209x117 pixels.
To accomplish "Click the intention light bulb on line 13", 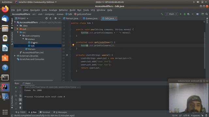I will coord(73,45).
